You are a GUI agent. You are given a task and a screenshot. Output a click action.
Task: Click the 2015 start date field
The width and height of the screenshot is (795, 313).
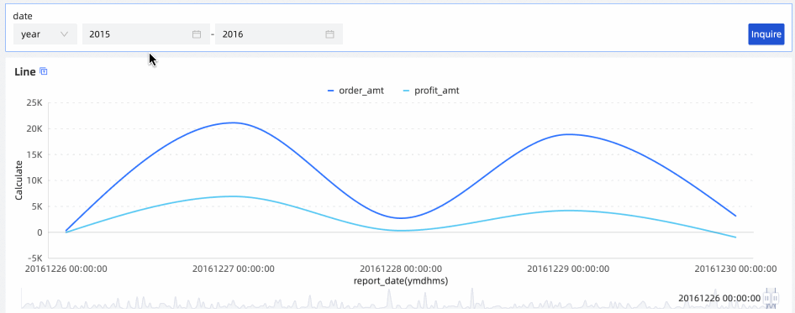[x=146, y=34]
